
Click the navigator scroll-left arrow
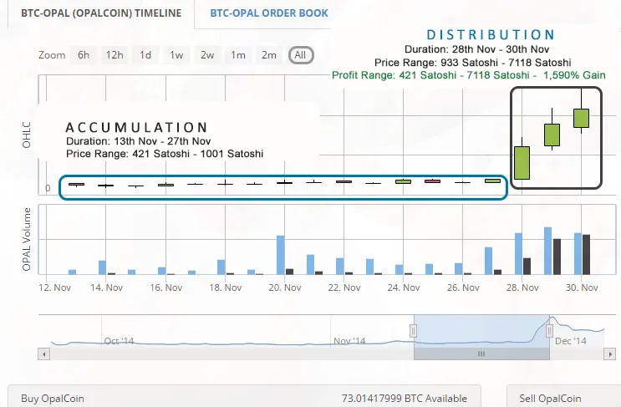[44, 354]
